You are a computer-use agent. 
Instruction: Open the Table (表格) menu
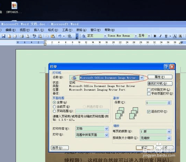pos(81,30)
